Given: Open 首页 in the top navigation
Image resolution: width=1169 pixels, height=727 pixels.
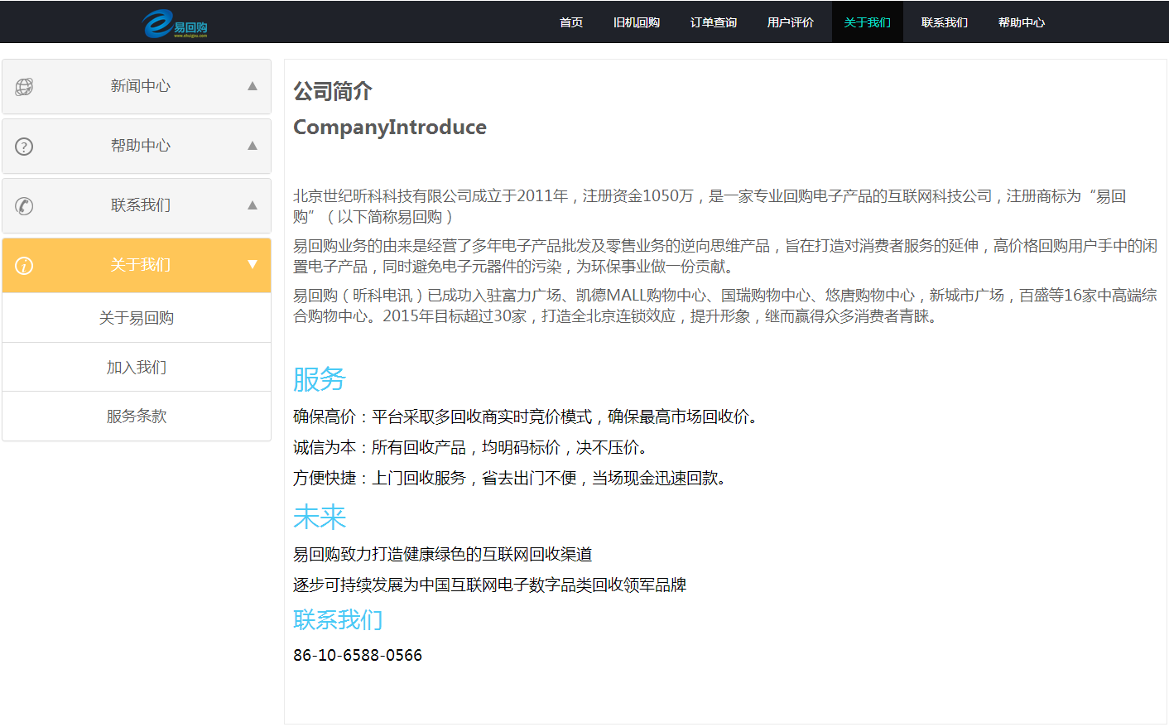Looking at the screenshot, I should 571,22.
